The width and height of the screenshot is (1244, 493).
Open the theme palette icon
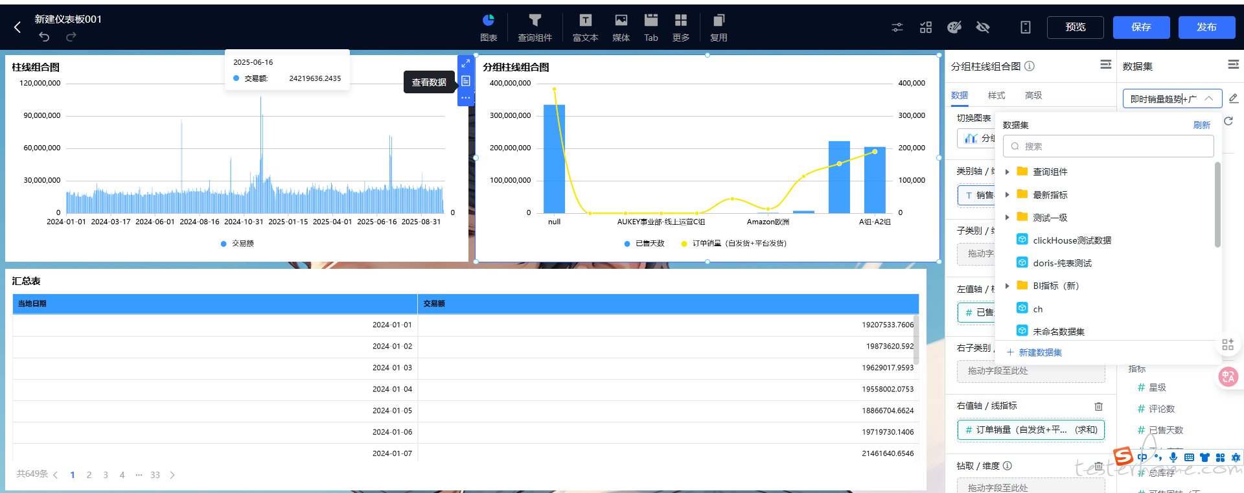[x=954, y=27]
